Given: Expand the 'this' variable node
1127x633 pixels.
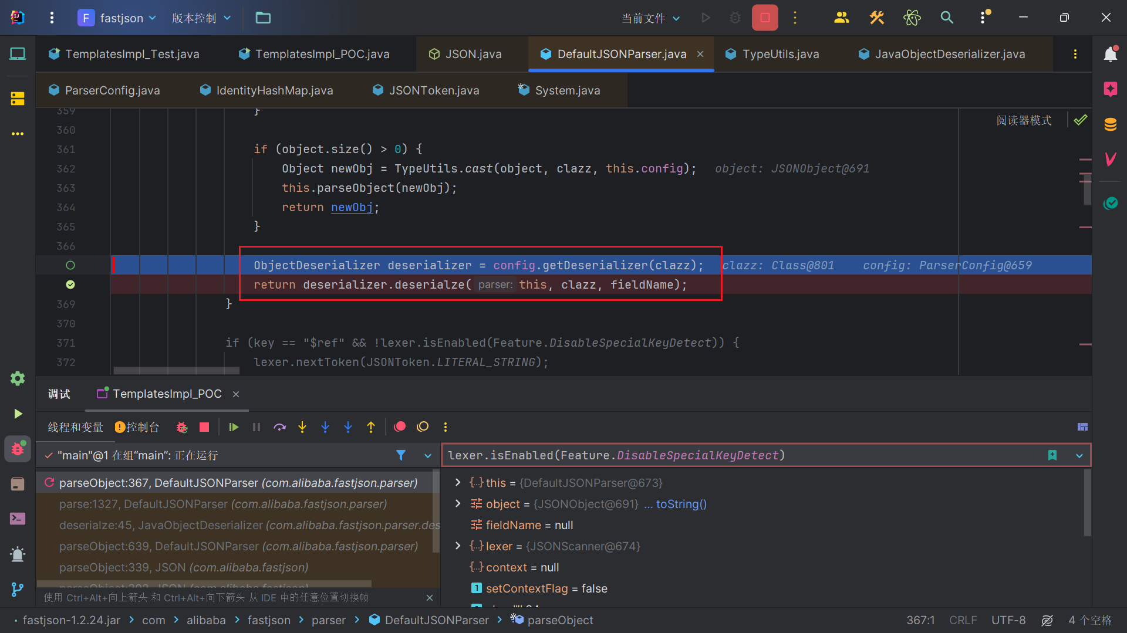Looking at the screenshot, I should [x=458, y=482].
